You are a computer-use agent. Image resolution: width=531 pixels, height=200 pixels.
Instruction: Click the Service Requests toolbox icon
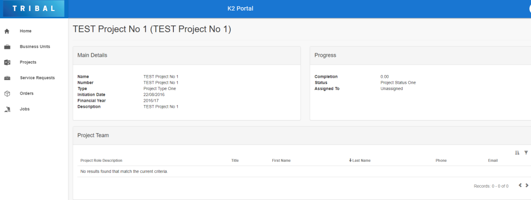pyautogui.click(x=7, y=78)
